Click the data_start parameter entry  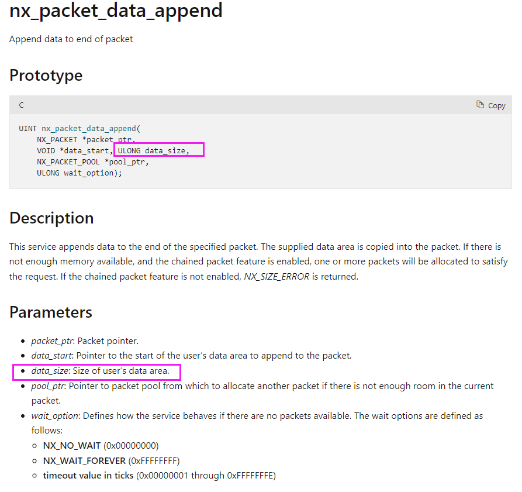tap(191, 356)
